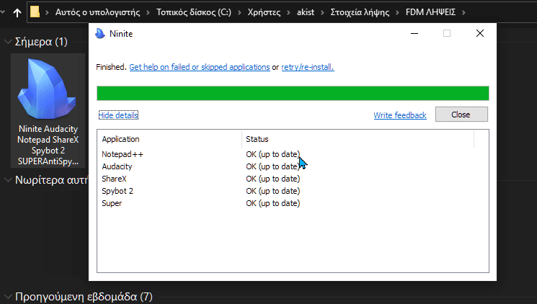Screen dimensions: 537x304
Task: Select the Audacity row
Action: click(x=293, y=166)
